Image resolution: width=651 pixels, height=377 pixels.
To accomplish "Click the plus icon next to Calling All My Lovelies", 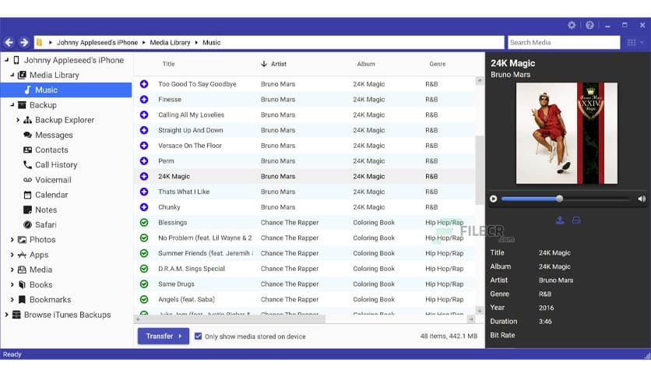I will 144,115.
